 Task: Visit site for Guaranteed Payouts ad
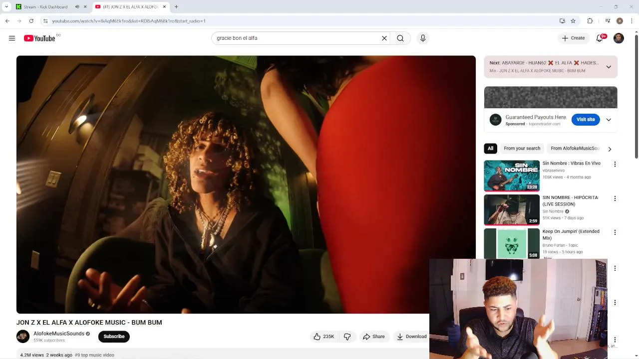tap(586, 120)
